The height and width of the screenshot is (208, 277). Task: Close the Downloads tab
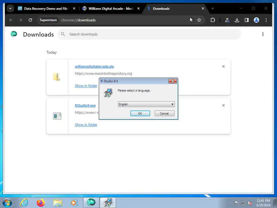(203, 8)
